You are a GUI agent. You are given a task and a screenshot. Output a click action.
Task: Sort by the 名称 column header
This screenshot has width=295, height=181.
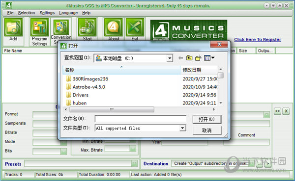tap(121, 70)
